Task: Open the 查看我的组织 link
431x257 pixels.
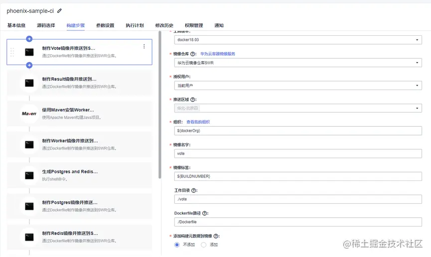Action: point(198,122)
